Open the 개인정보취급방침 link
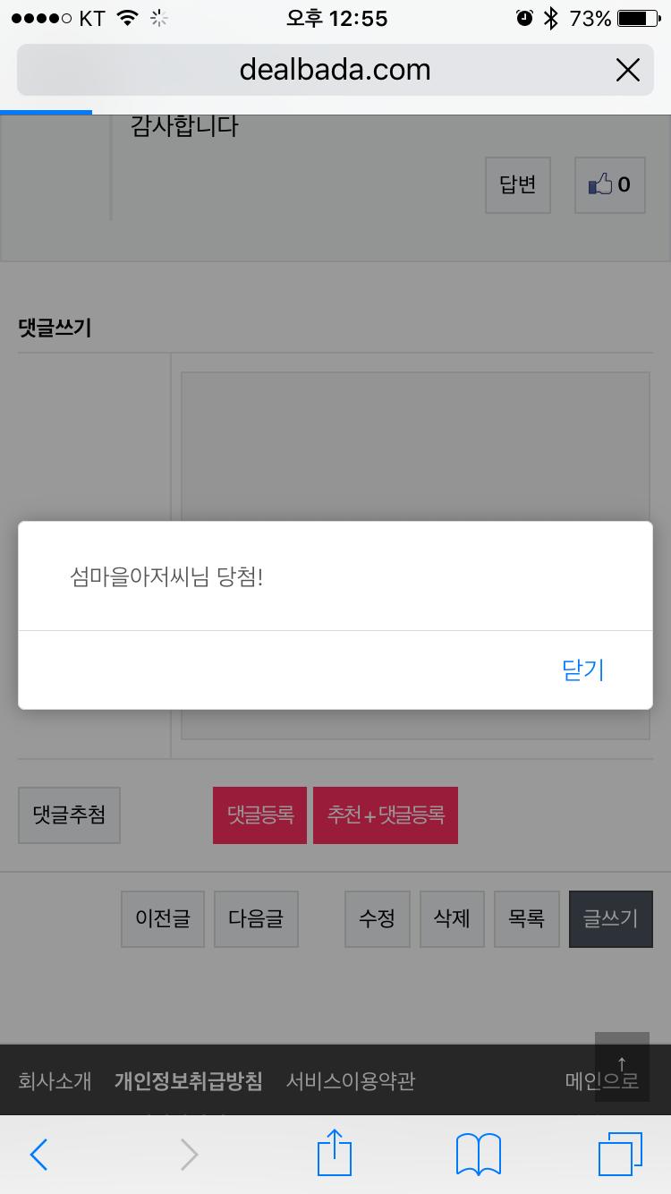 [x=189, y=1081]
